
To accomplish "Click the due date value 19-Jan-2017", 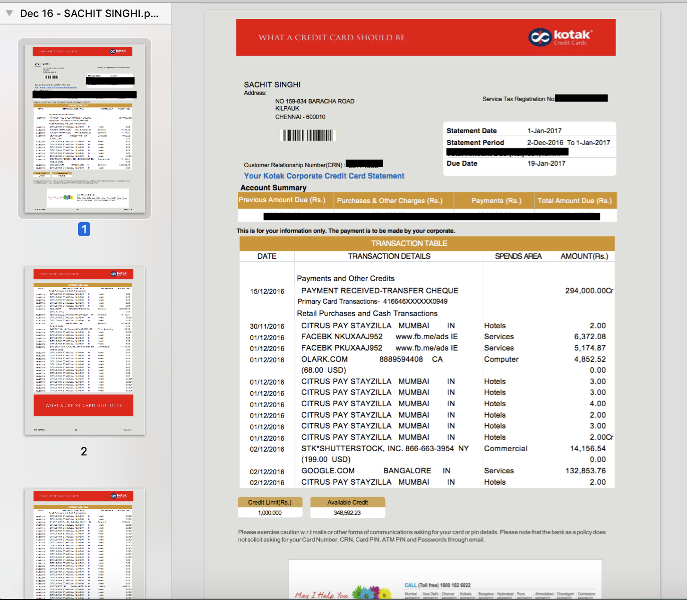I will pyautogui.click(x=546, y=163).
